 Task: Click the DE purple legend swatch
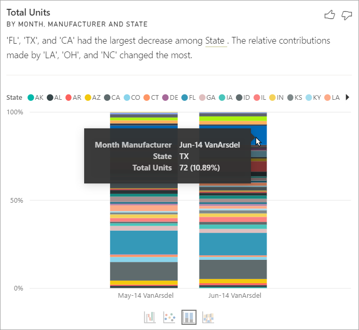pos(166,97)
